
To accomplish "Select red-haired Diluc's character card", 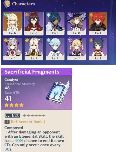I will pyautogui.click(x=98, y=24).
